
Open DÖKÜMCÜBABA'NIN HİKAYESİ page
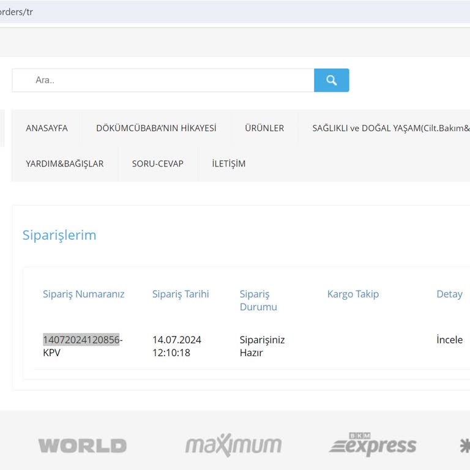coord(156,128)
